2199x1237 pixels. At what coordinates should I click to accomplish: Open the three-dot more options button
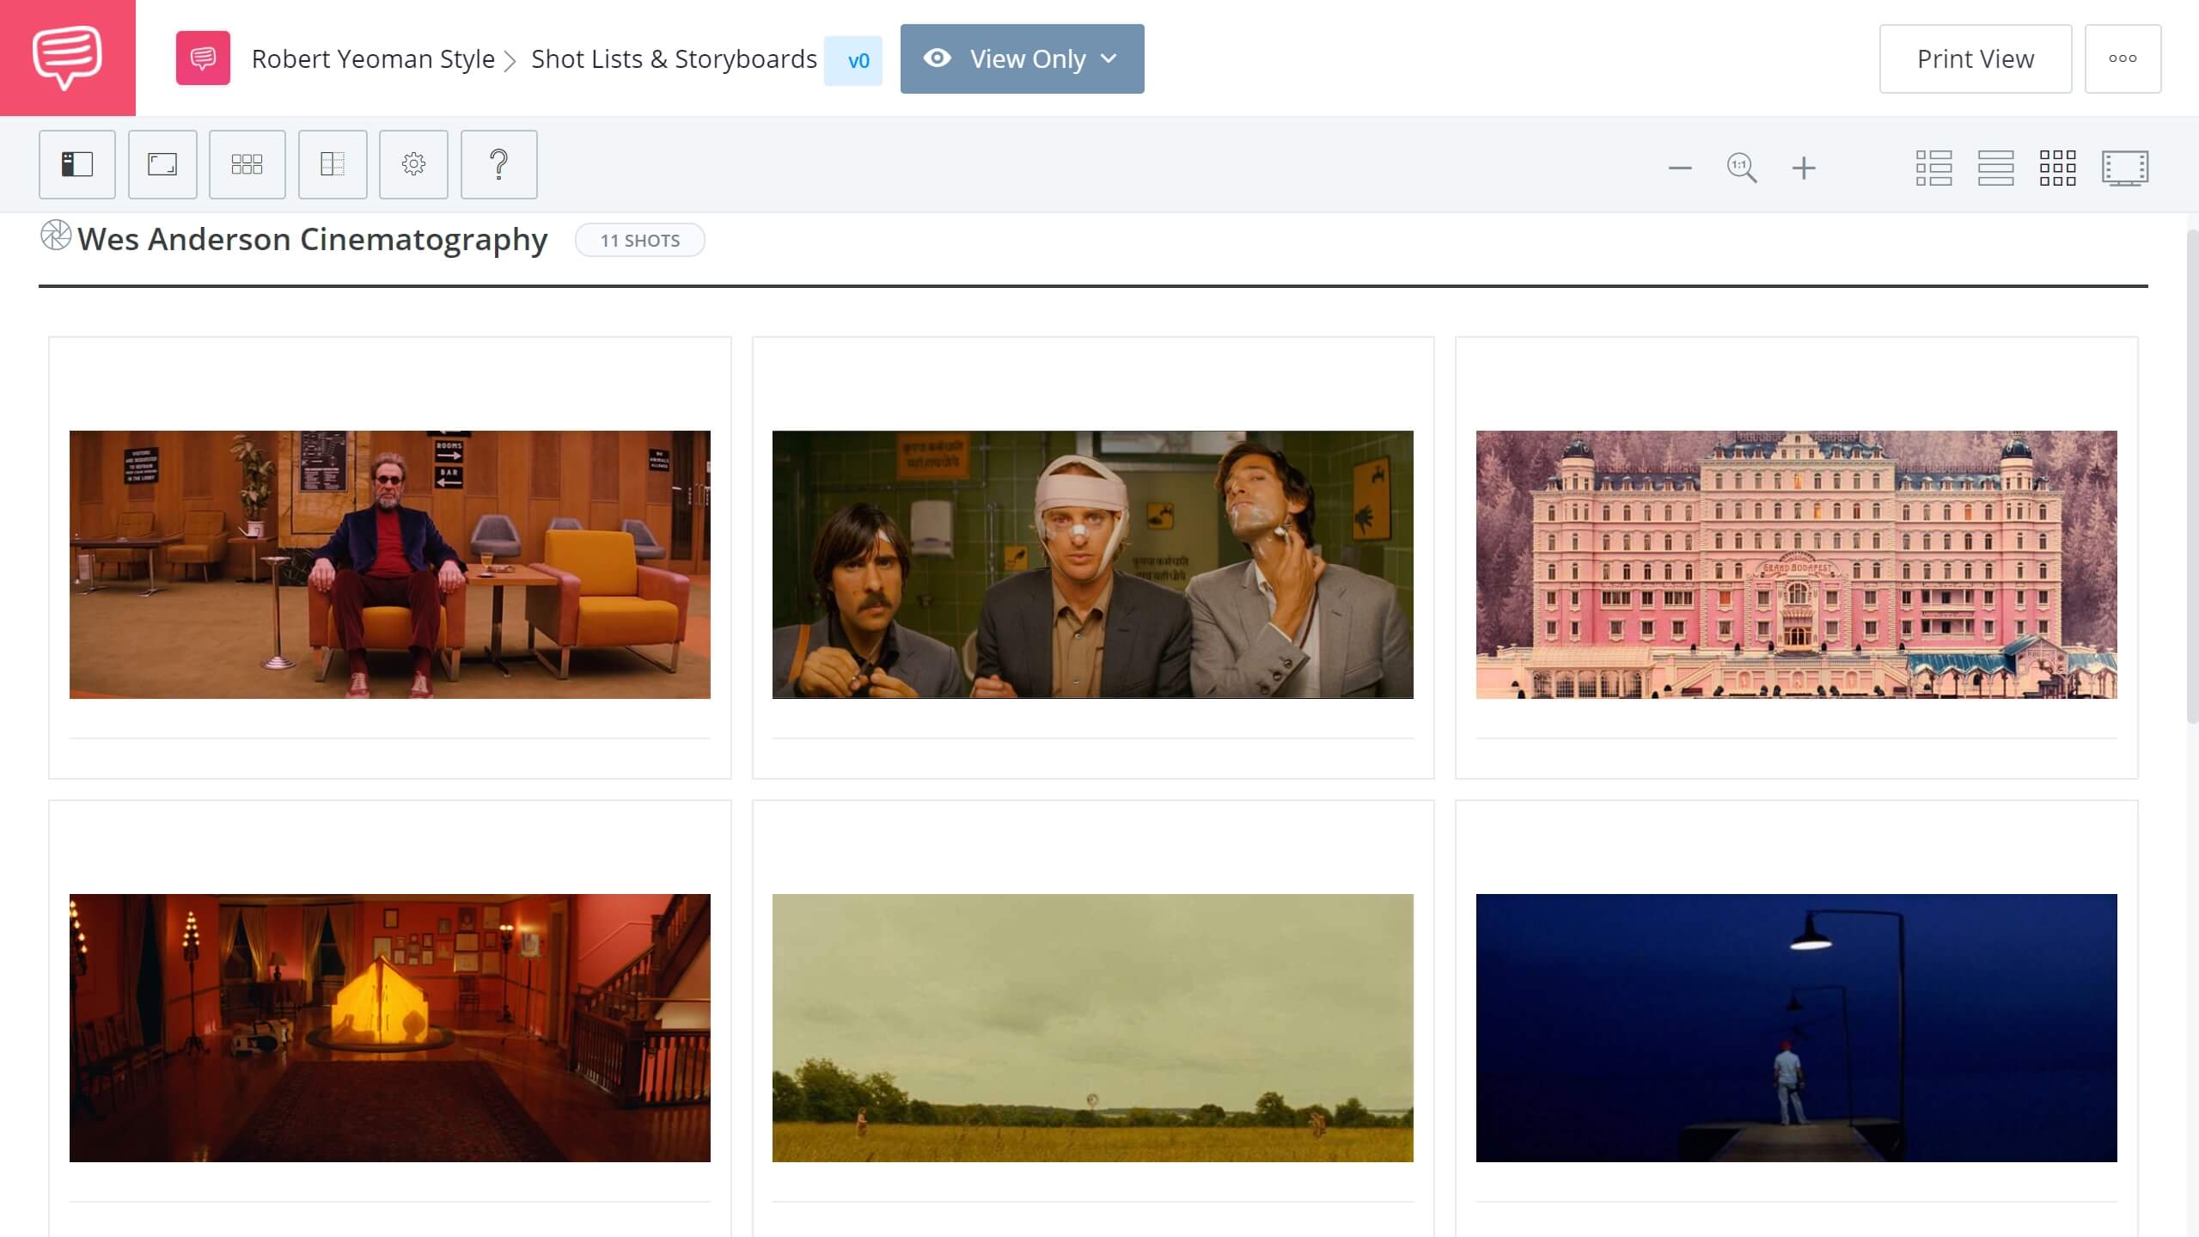pyautogui.click(x=2123, y=58)
